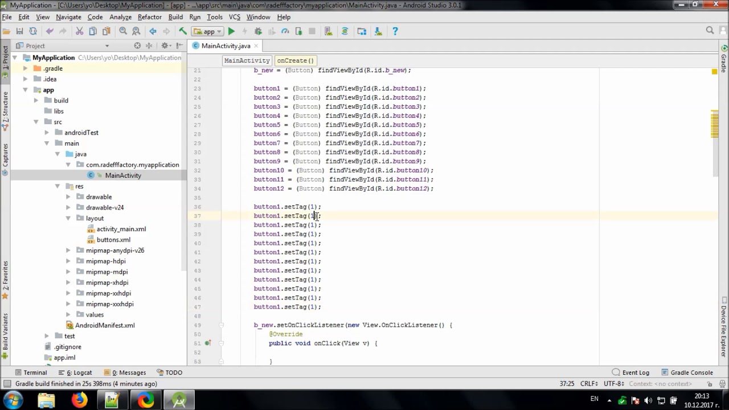Screen dimensions: 729x410
Task: Open the TODO tool window
Action: (169, 372)
